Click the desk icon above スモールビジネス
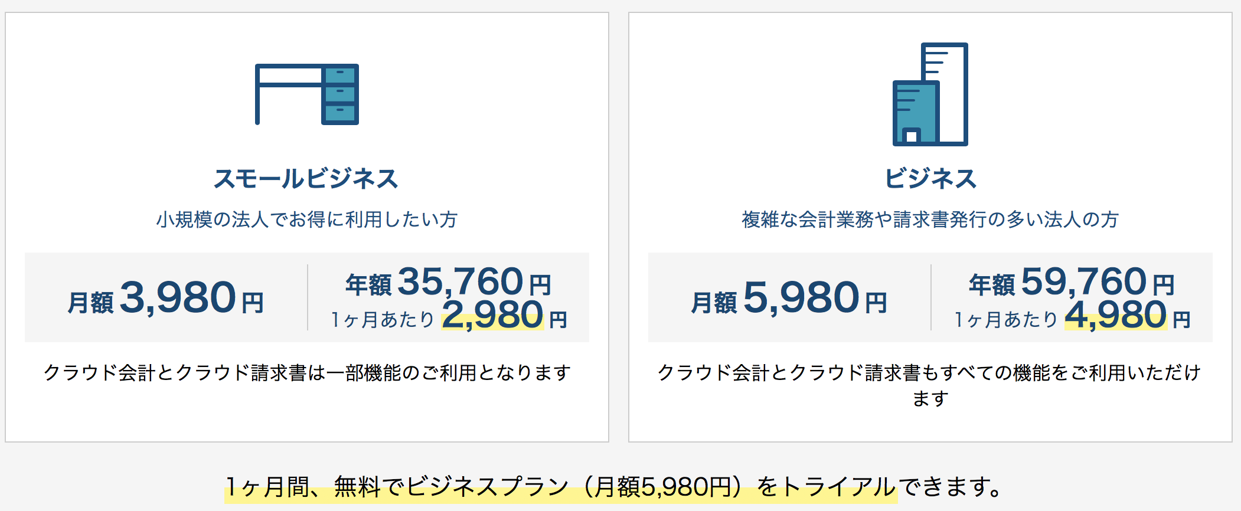The width and height of the screenshot is (1241, 511). (306, 94)
